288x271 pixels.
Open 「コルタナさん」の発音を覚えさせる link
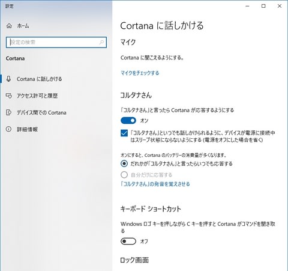(155, 184)
